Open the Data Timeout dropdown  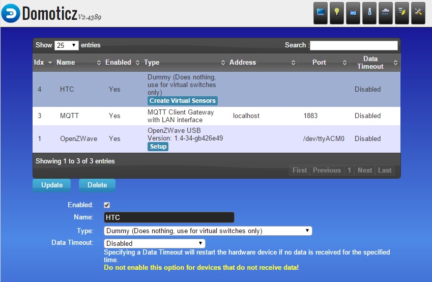coord(155,243)
